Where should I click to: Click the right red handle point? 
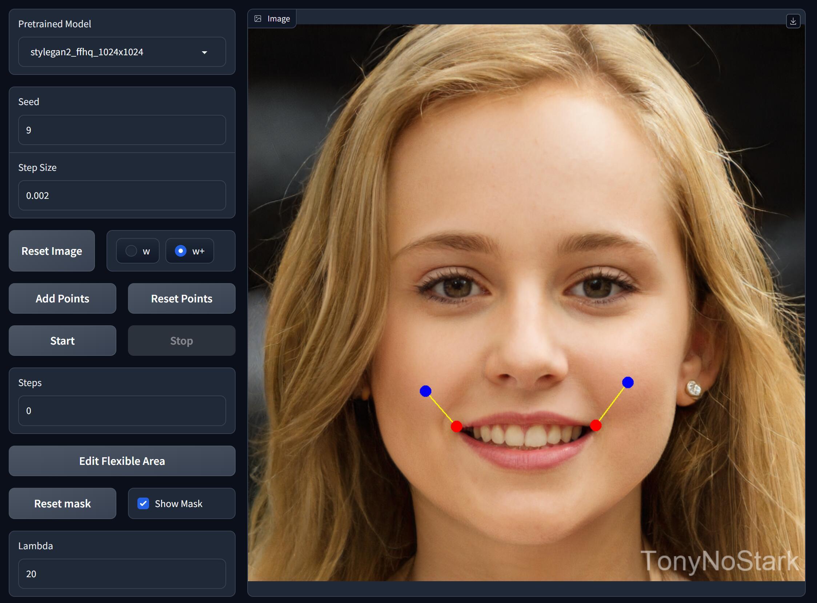596,426
